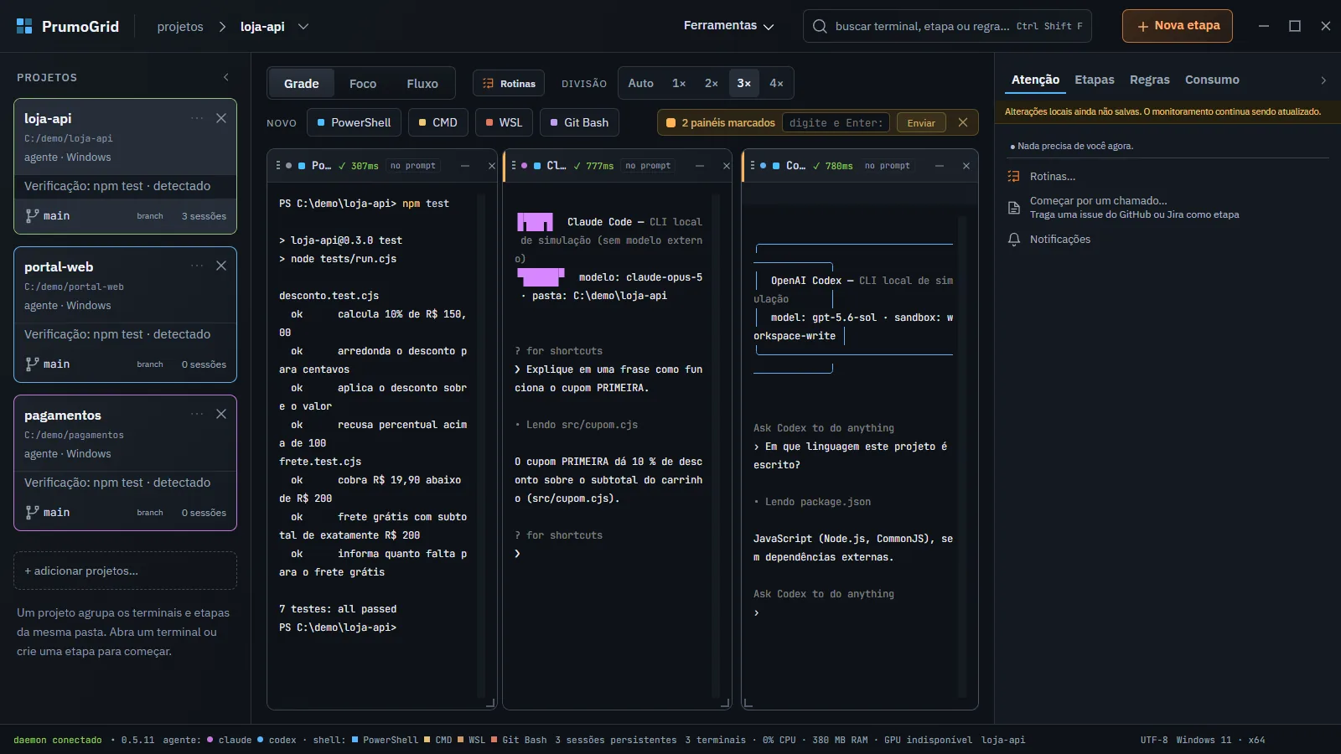This screenshot has height=754, width=1341.
Task: Click the drag handle of the Claude panel
Action: [513, 166]
